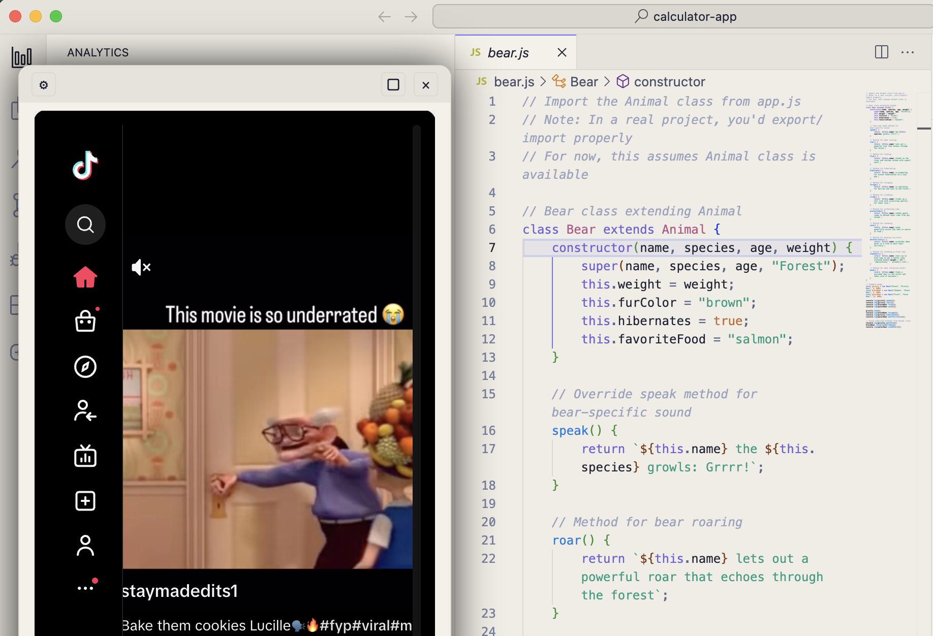Click the 'this.furColor = "brown"' line
The height and width of the screenshot is (636, 933).
pos(669,303)
